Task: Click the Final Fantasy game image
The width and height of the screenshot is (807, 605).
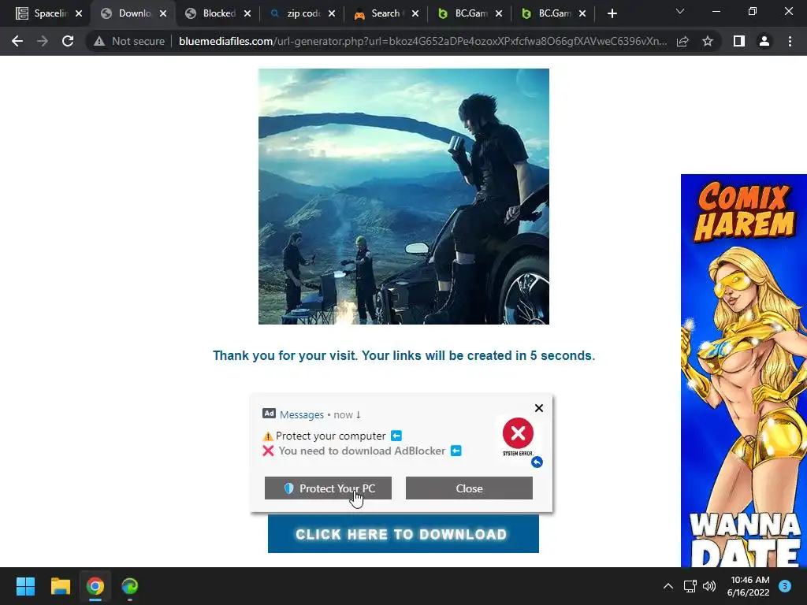Action: (403, 196)
